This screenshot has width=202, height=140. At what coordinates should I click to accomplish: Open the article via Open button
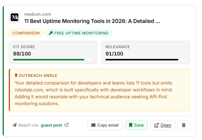point(163,125)
